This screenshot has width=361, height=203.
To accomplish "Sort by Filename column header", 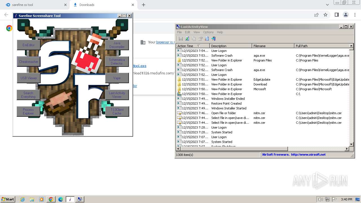I will click(273, 46).
